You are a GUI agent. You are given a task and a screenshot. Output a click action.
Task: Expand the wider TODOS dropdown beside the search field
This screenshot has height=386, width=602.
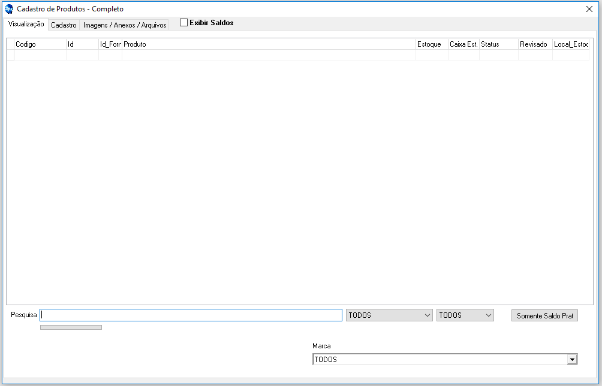389,315
